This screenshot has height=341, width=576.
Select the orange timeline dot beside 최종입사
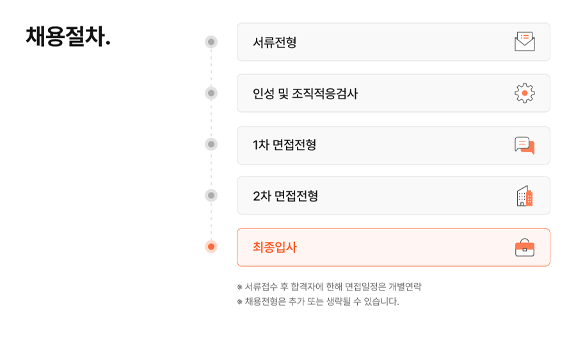(x=211, y=247)
